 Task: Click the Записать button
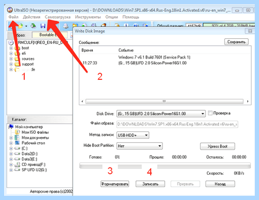point(150,184)
